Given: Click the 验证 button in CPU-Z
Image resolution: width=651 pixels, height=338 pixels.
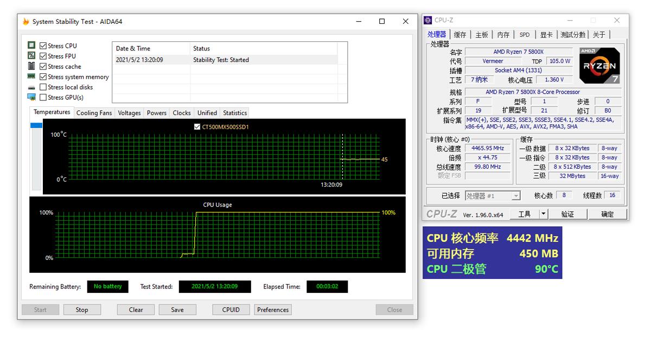Looking at the screenshot, I should [x=567, y=214].
